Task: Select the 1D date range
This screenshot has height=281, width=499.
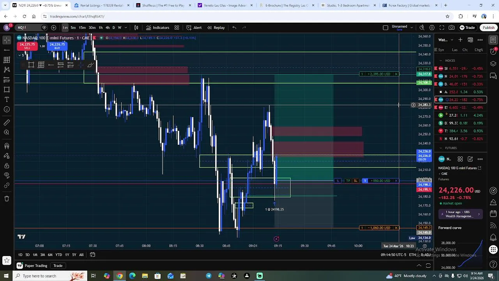Action: (20, 255)
